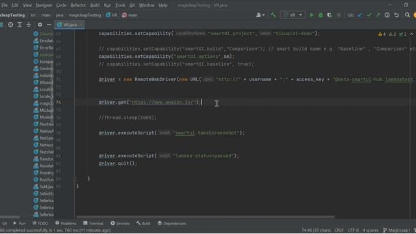This screenshot has height=234, width=416.
Task: Select the NetSpe… file in project tree
Action: coord(44,138)
